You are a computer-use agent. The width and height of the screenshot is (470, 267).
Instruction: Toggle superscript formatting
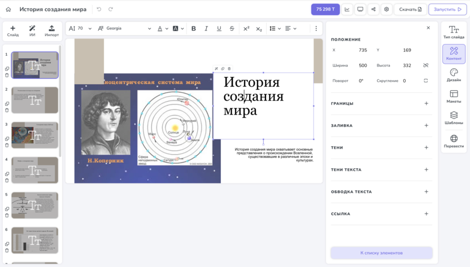coord(246,28)
